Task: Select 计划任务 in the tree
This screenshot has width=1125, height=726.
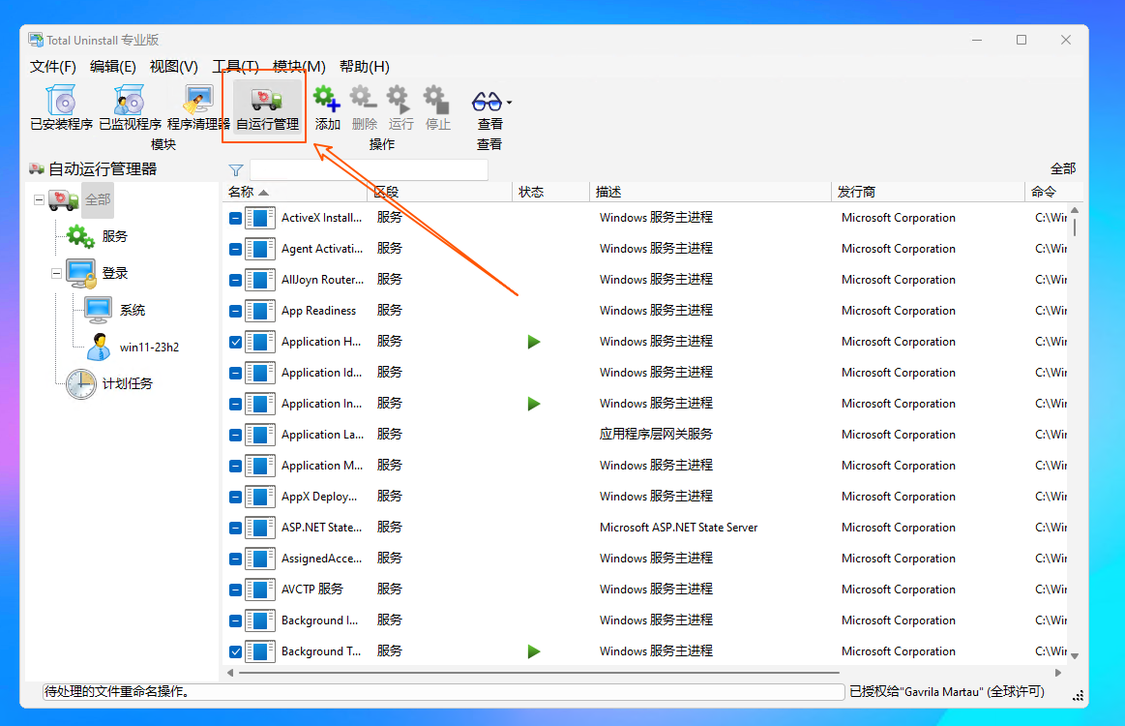Action: [x=127, y=383]
